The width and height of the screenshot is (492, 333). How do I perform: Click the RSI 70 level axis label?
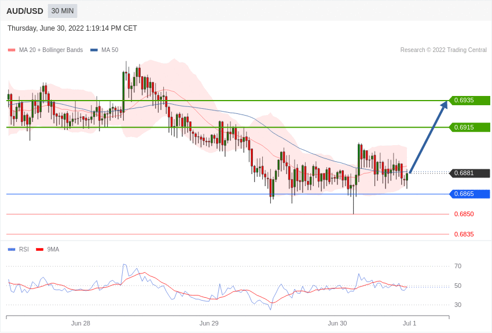458,267
